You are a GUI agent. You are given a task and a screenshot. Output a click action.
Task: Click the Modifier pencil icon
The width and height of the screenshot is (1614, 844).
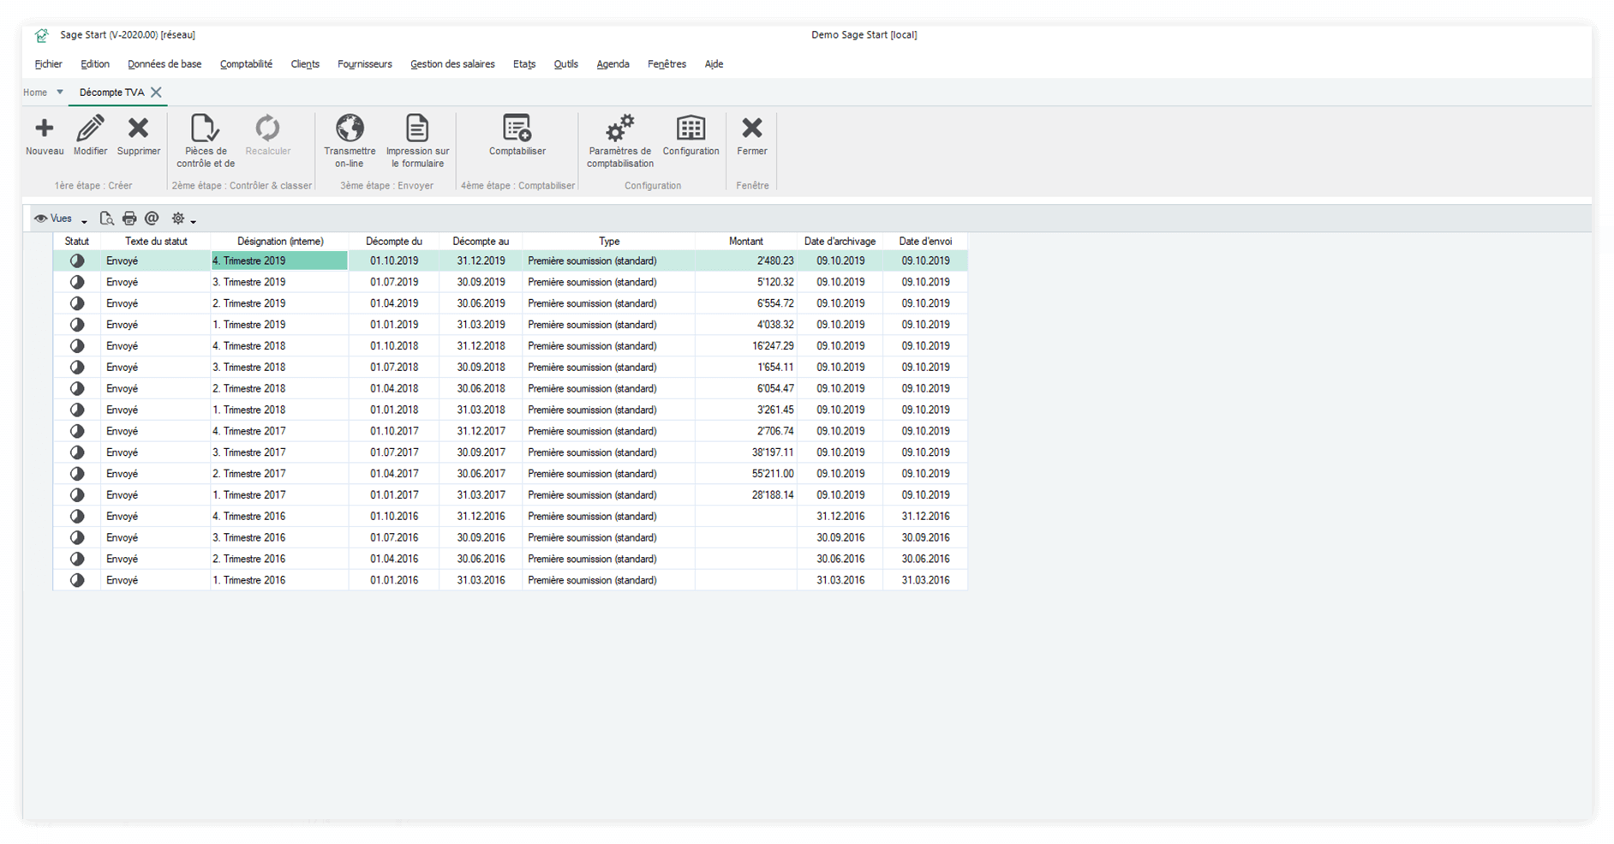point(90,129)
